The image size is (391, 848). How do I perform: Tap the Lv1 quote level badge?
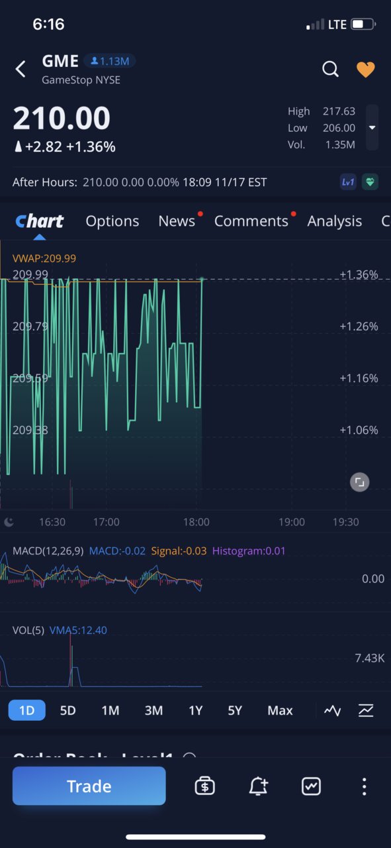pos(348,182)
